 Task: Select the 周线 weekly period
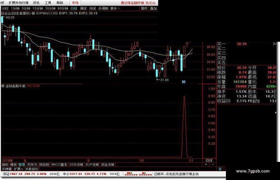[x=83, y=9]
